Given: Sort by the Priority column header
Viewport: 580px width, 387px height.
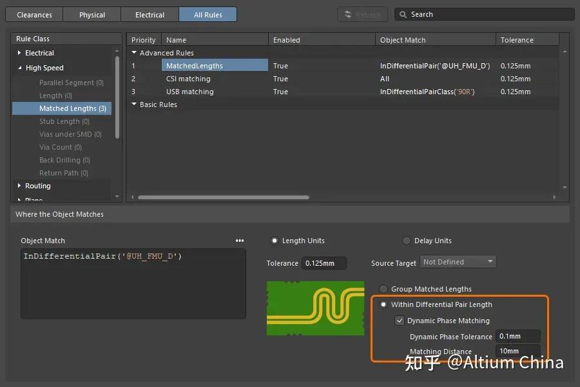Looking at the screenshot, I should [x=144, y=40].
